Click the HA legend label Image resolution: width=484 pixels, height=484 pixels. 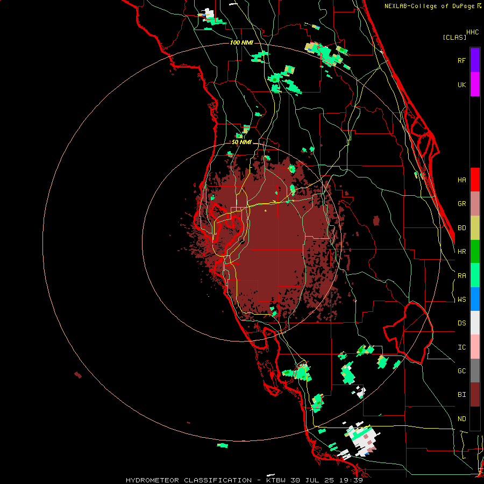click(x=461, y=180)
